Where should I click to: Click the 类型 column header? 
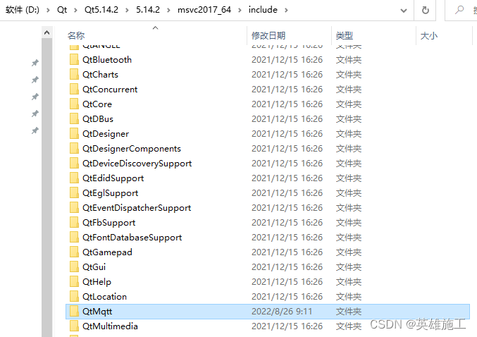(x=344, y=36)
